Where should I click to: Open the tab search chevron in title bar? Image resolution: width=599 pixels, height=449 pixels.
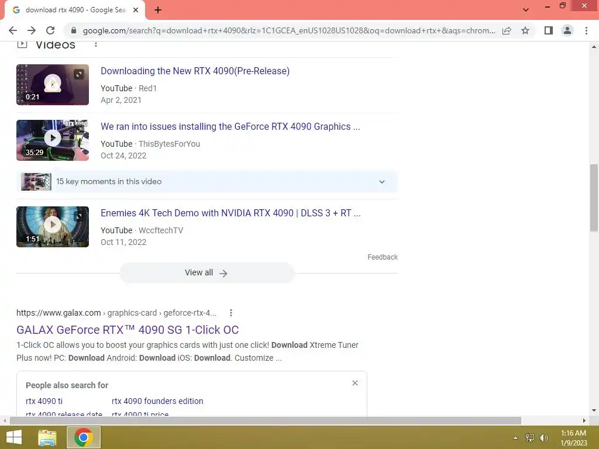[526, 10]
